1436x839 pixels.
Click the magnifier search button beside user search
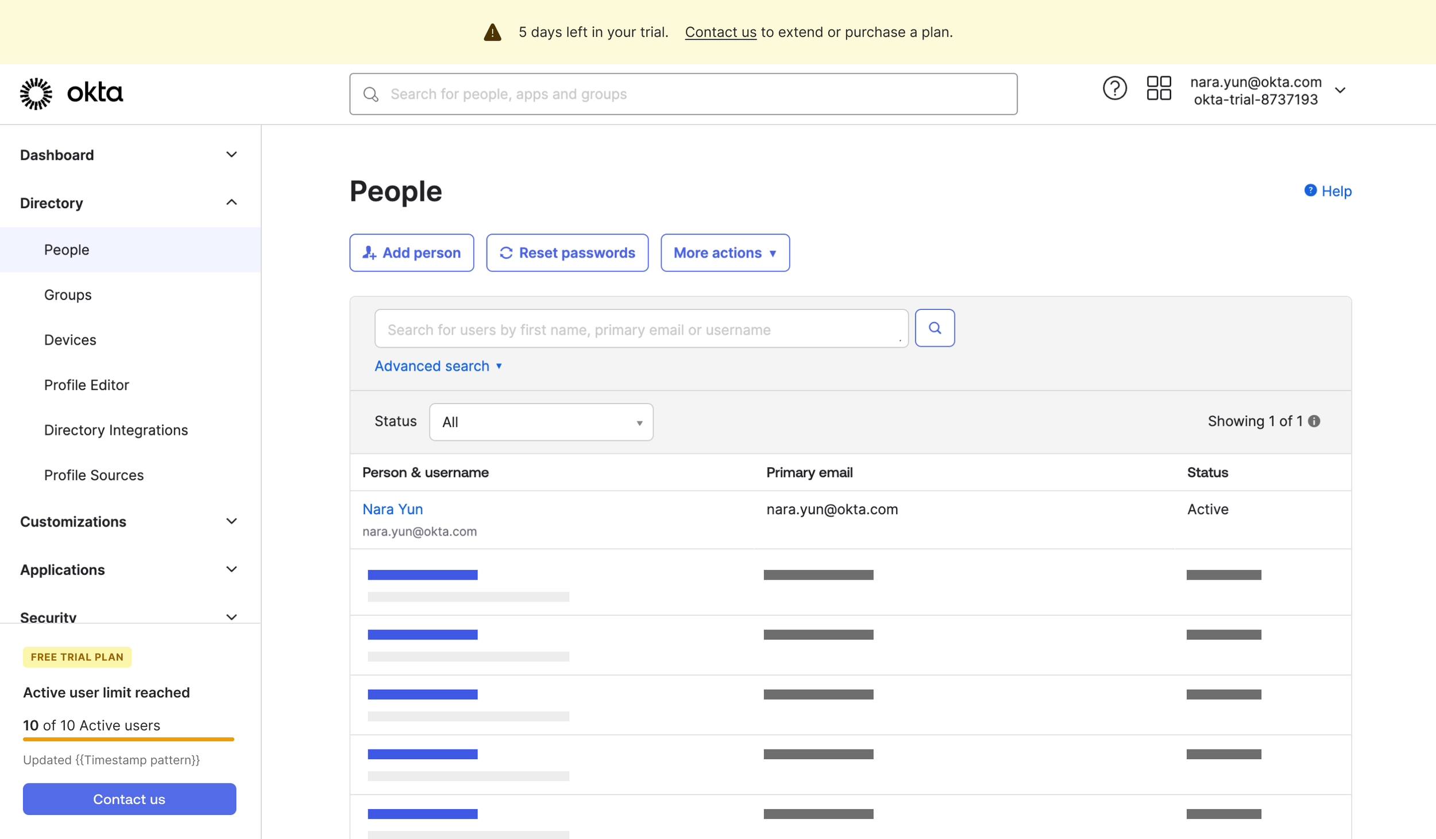[x=935, y=328]
